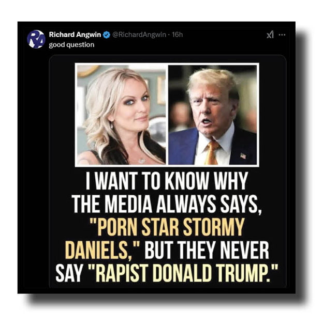Viewport: 323px width, 327px height.
Task: Click the white "SAY" word in bottom line
Action: click(68, 273)
